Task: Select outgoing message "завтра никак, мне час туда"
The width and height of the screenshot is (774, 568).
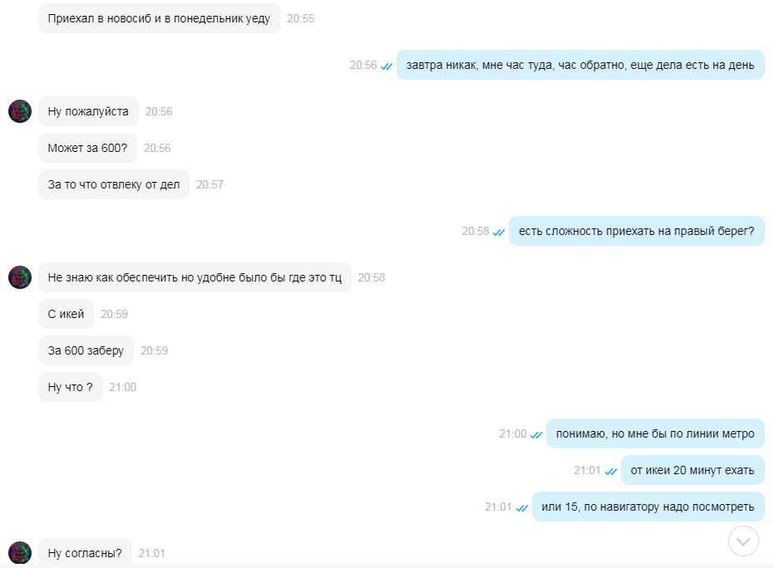Action: (x=580, y=65)
